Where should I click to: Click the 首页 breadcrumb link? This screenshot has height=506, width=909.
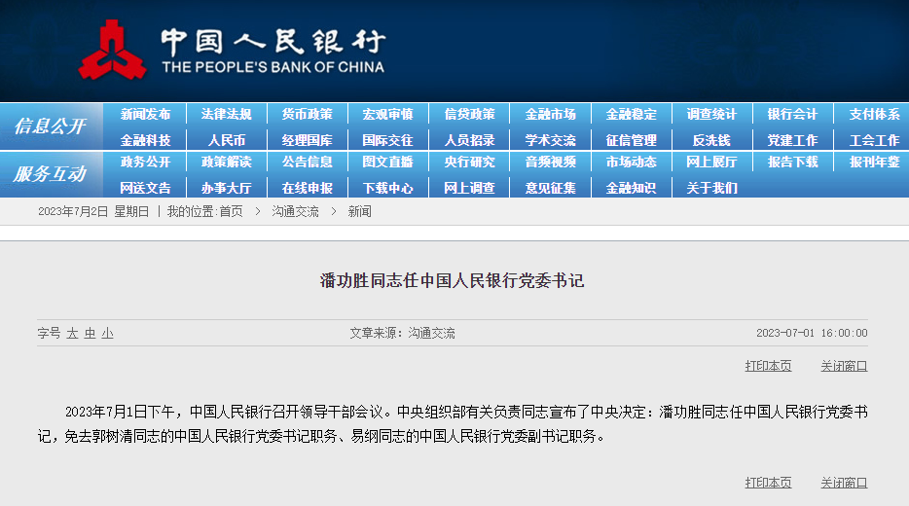pos(231,211)
